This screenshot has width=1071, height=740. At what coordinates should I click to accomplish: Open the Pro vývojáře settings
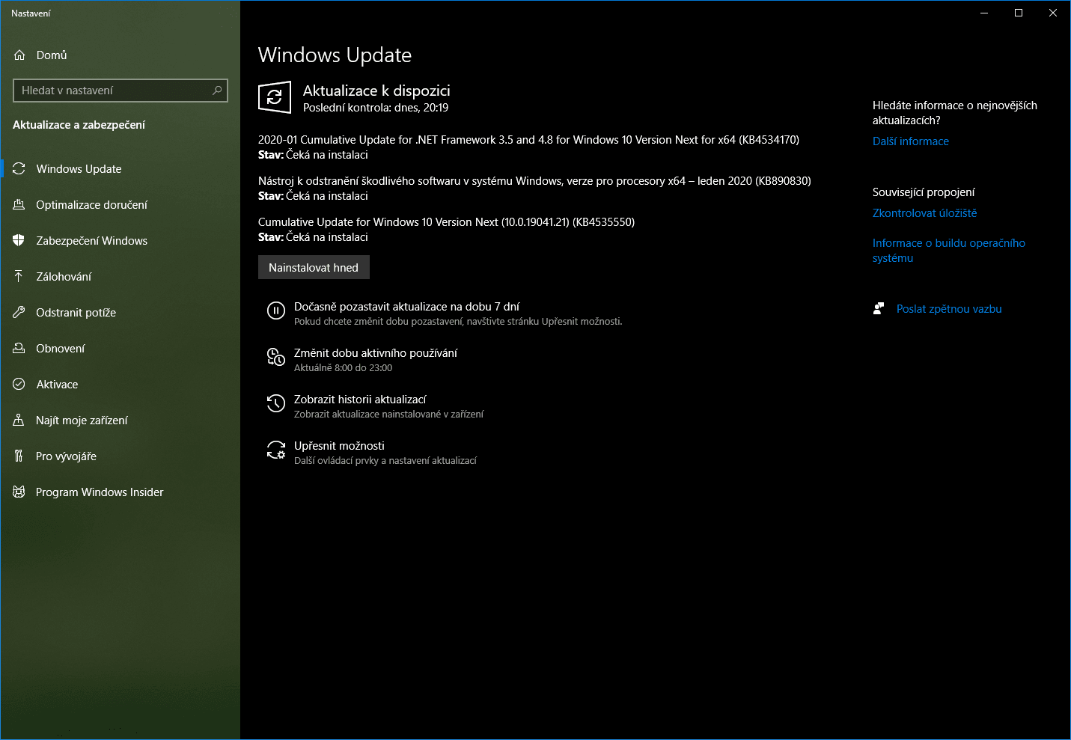point(67,456)
